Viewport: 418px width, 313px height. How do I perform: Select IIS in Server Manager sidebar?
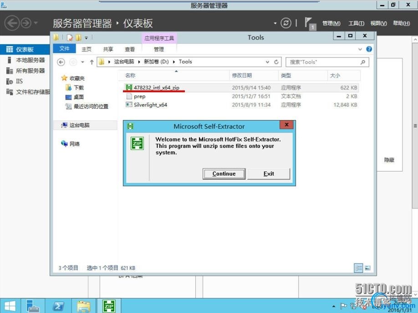click(25, 81)
